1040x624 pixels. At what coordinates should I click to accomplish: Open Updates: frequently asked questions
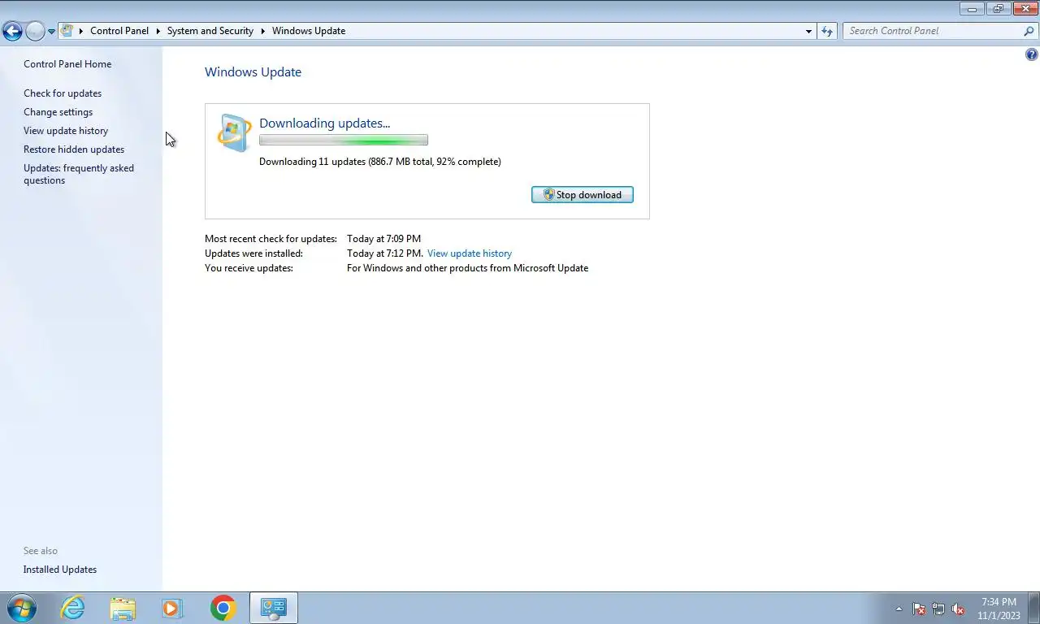(79, 174)
